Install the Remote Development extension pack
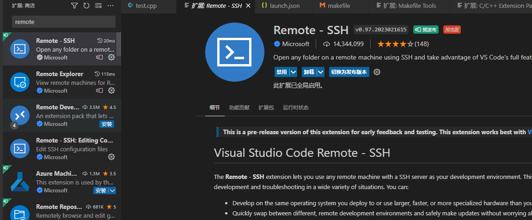This screenshot has height=220, width=532. pyautogui.click(x=107, y=124)
